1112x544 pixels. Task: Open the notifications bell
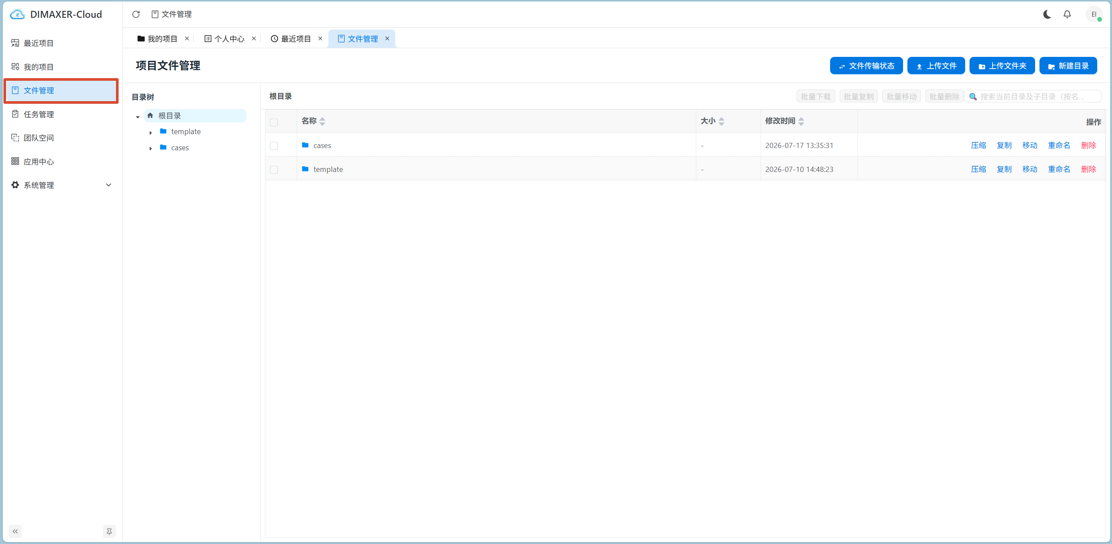pos(1067,14)
